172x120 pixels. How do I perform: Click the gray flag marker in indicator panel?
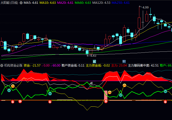tap(91, 83)
